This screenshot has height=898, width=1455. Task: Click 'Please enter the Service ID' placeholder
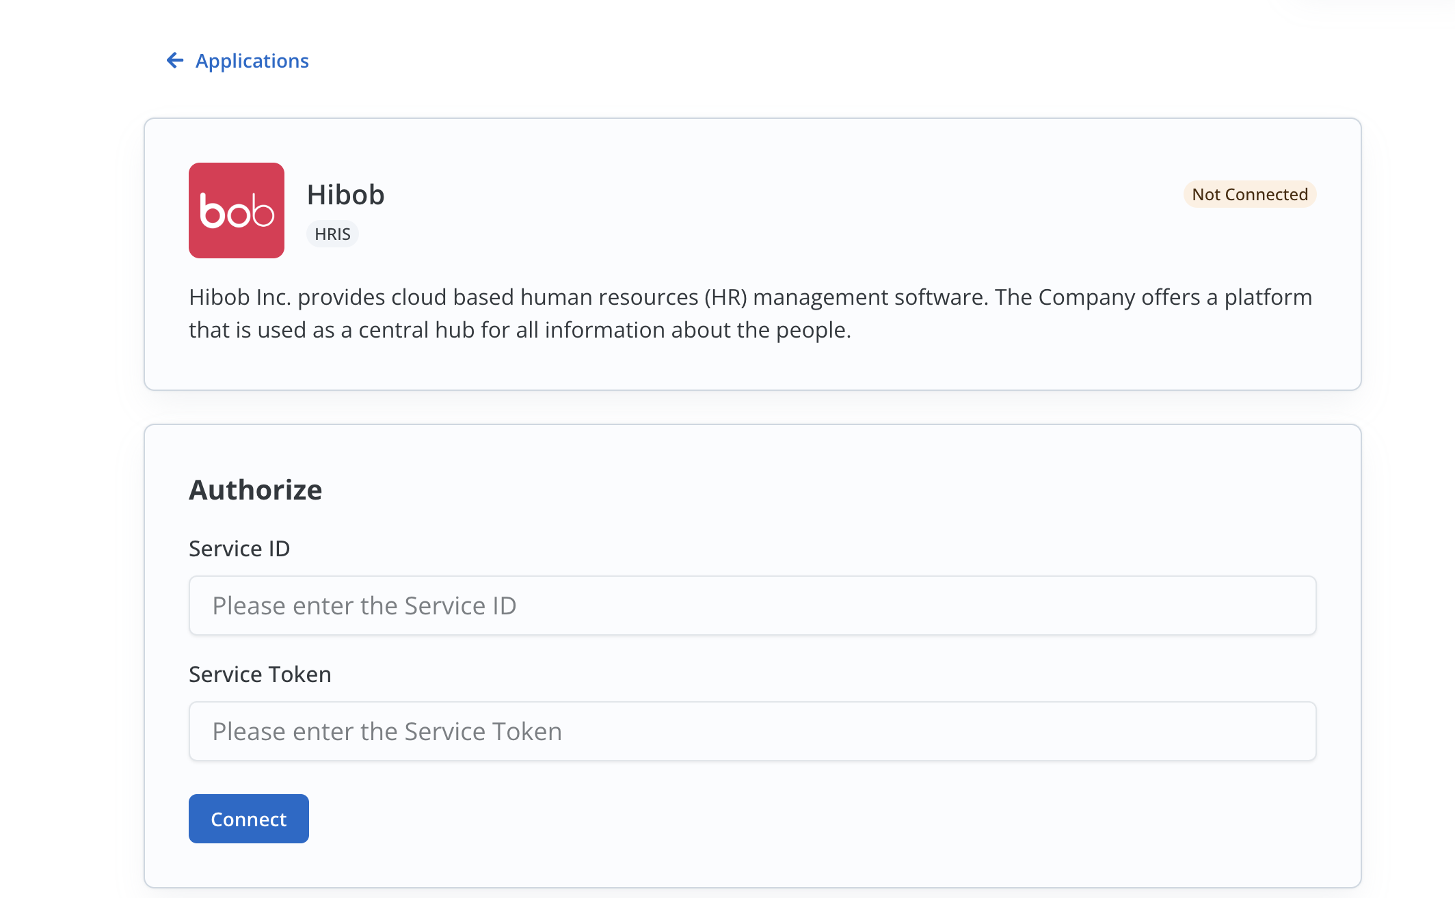pyautogui.click(x=364, y=606)
